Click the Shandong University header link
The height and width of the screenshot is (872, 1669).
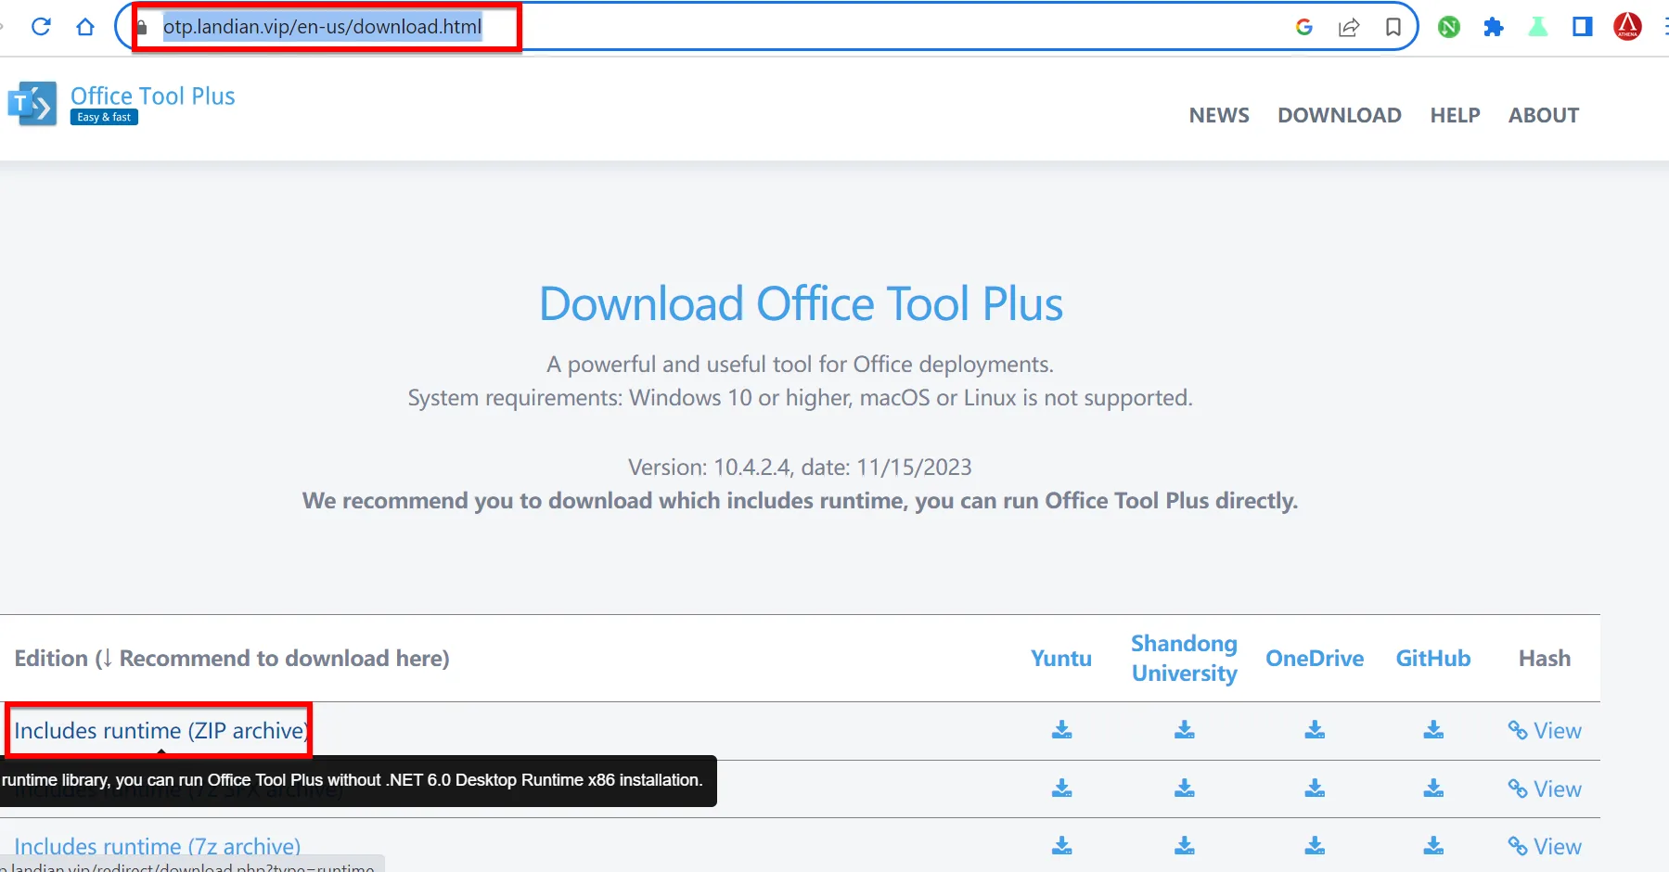(x=1185, y=658)
